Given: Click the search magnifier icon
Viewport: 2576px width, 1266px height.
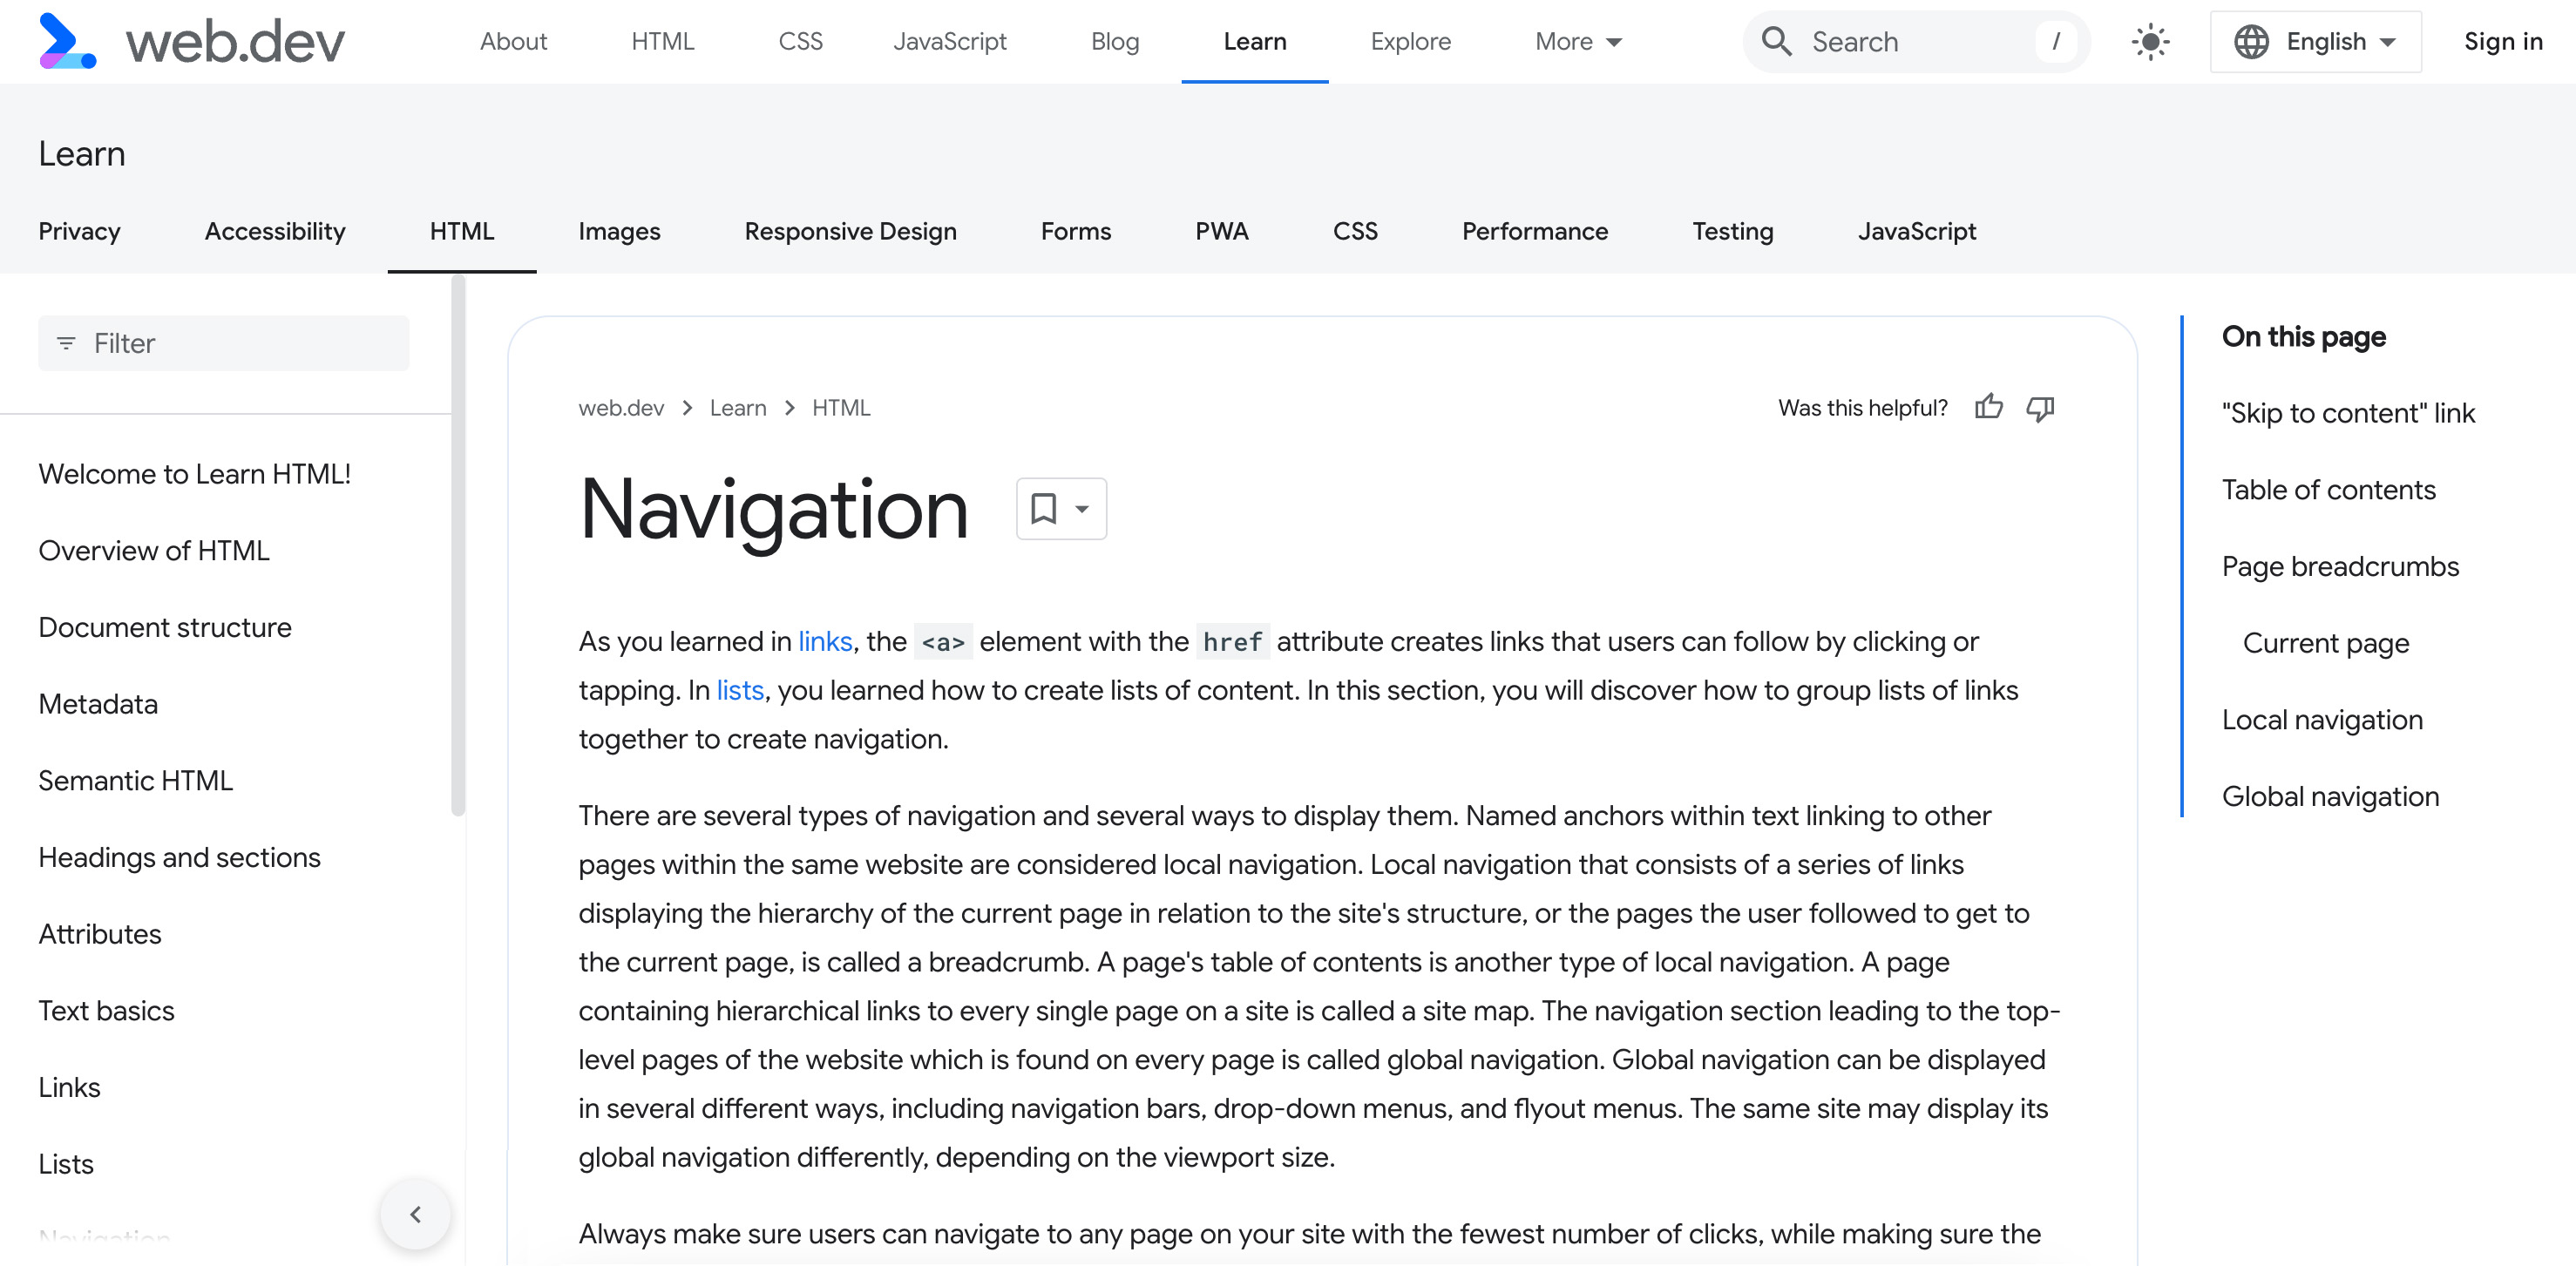Looking at the screenshot, I should (x=1779, y=41).
